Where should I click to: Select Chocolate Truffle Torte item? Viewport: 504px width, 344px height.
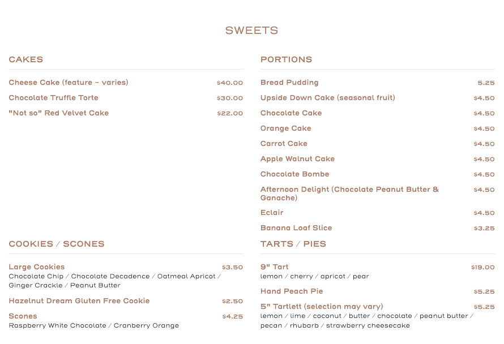coord(53,98)
